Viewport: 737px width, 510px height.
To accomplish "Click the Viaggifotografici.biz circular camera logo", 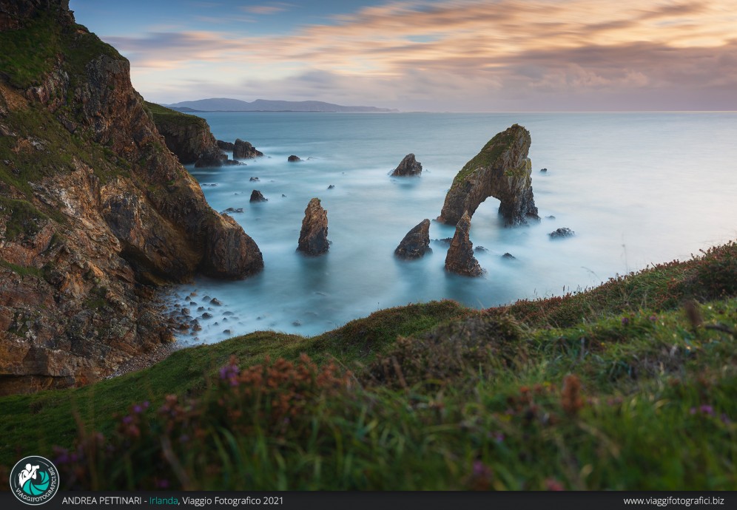I will tap(34, 480).
